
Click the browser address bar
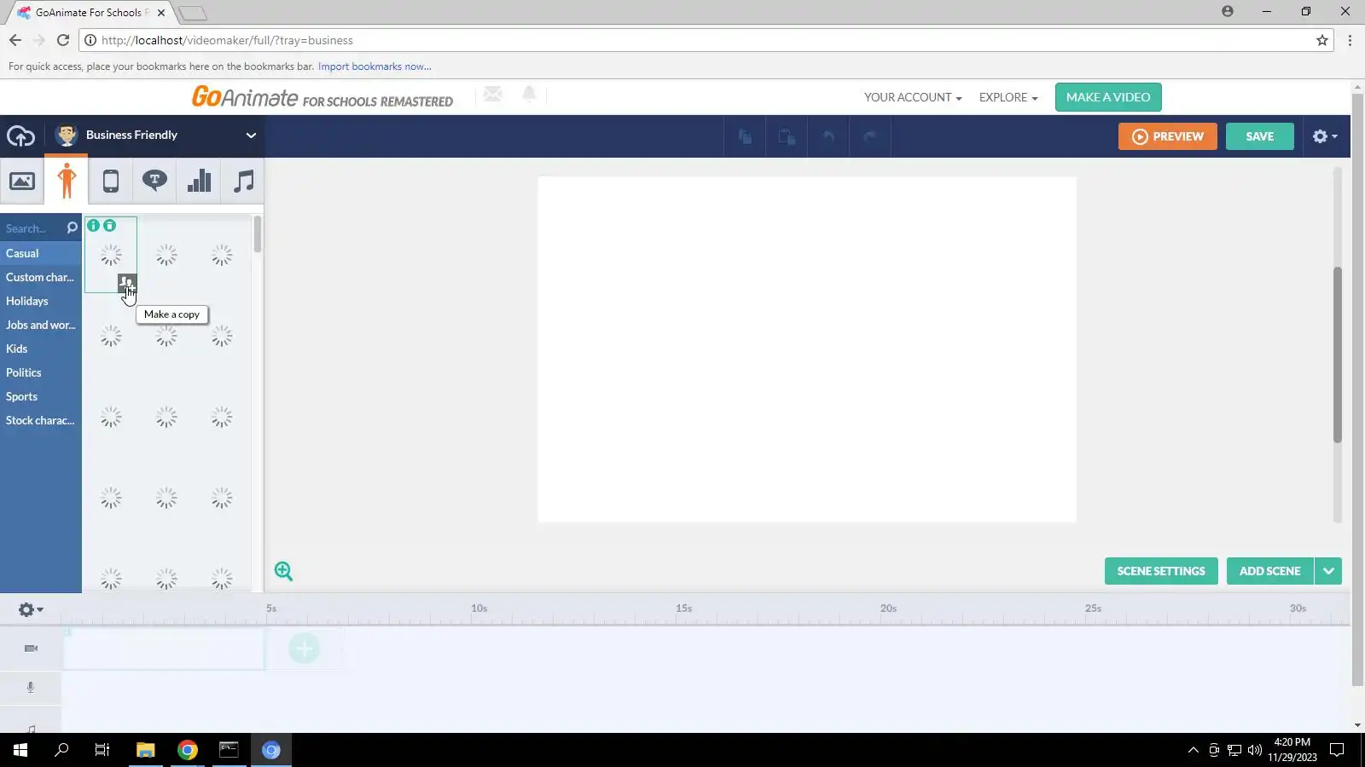[x=706, y=40]
